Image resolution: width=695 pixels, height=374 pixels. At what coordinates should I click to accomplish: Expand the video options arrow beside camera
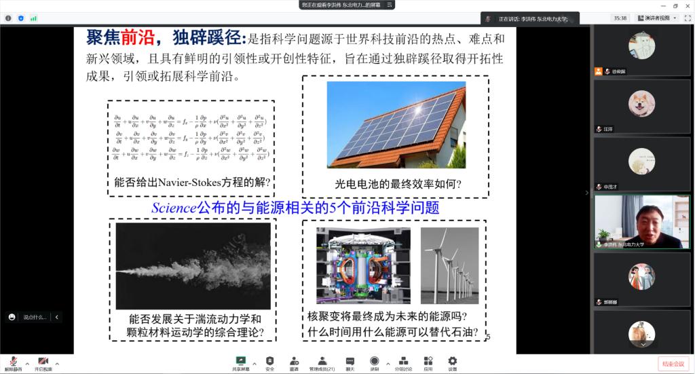coord(57,363)
